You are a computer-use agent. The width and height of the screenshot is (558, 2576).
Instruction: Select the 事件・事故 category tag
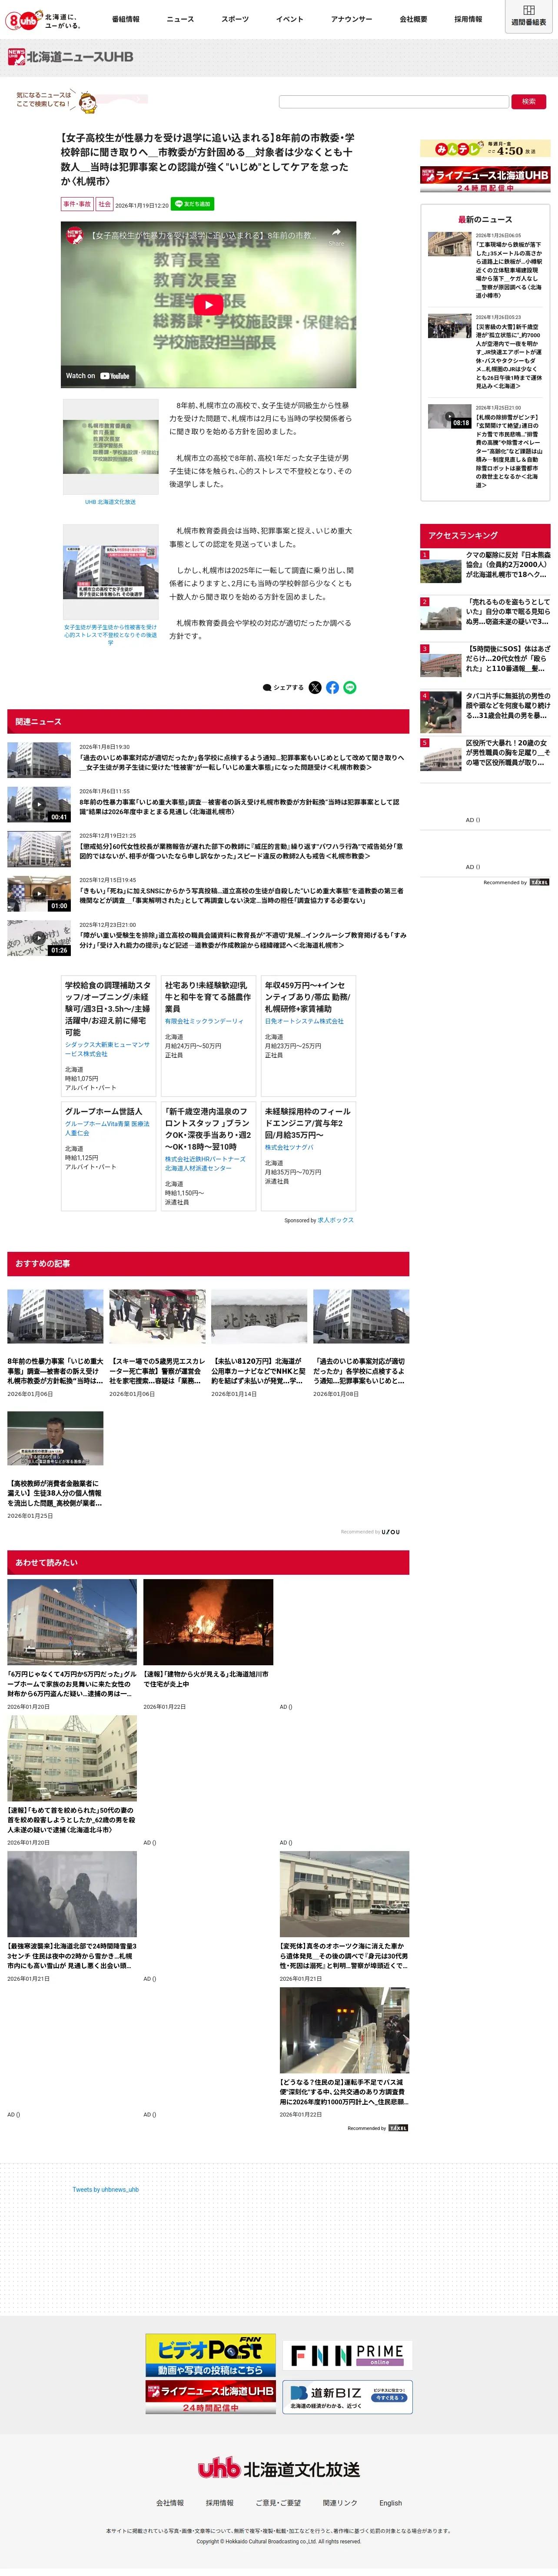(x=77, y=204)
